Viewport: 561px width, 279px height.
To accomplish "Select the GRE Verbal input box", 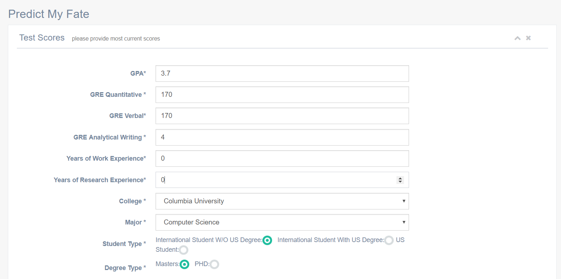I will (282, 116).
